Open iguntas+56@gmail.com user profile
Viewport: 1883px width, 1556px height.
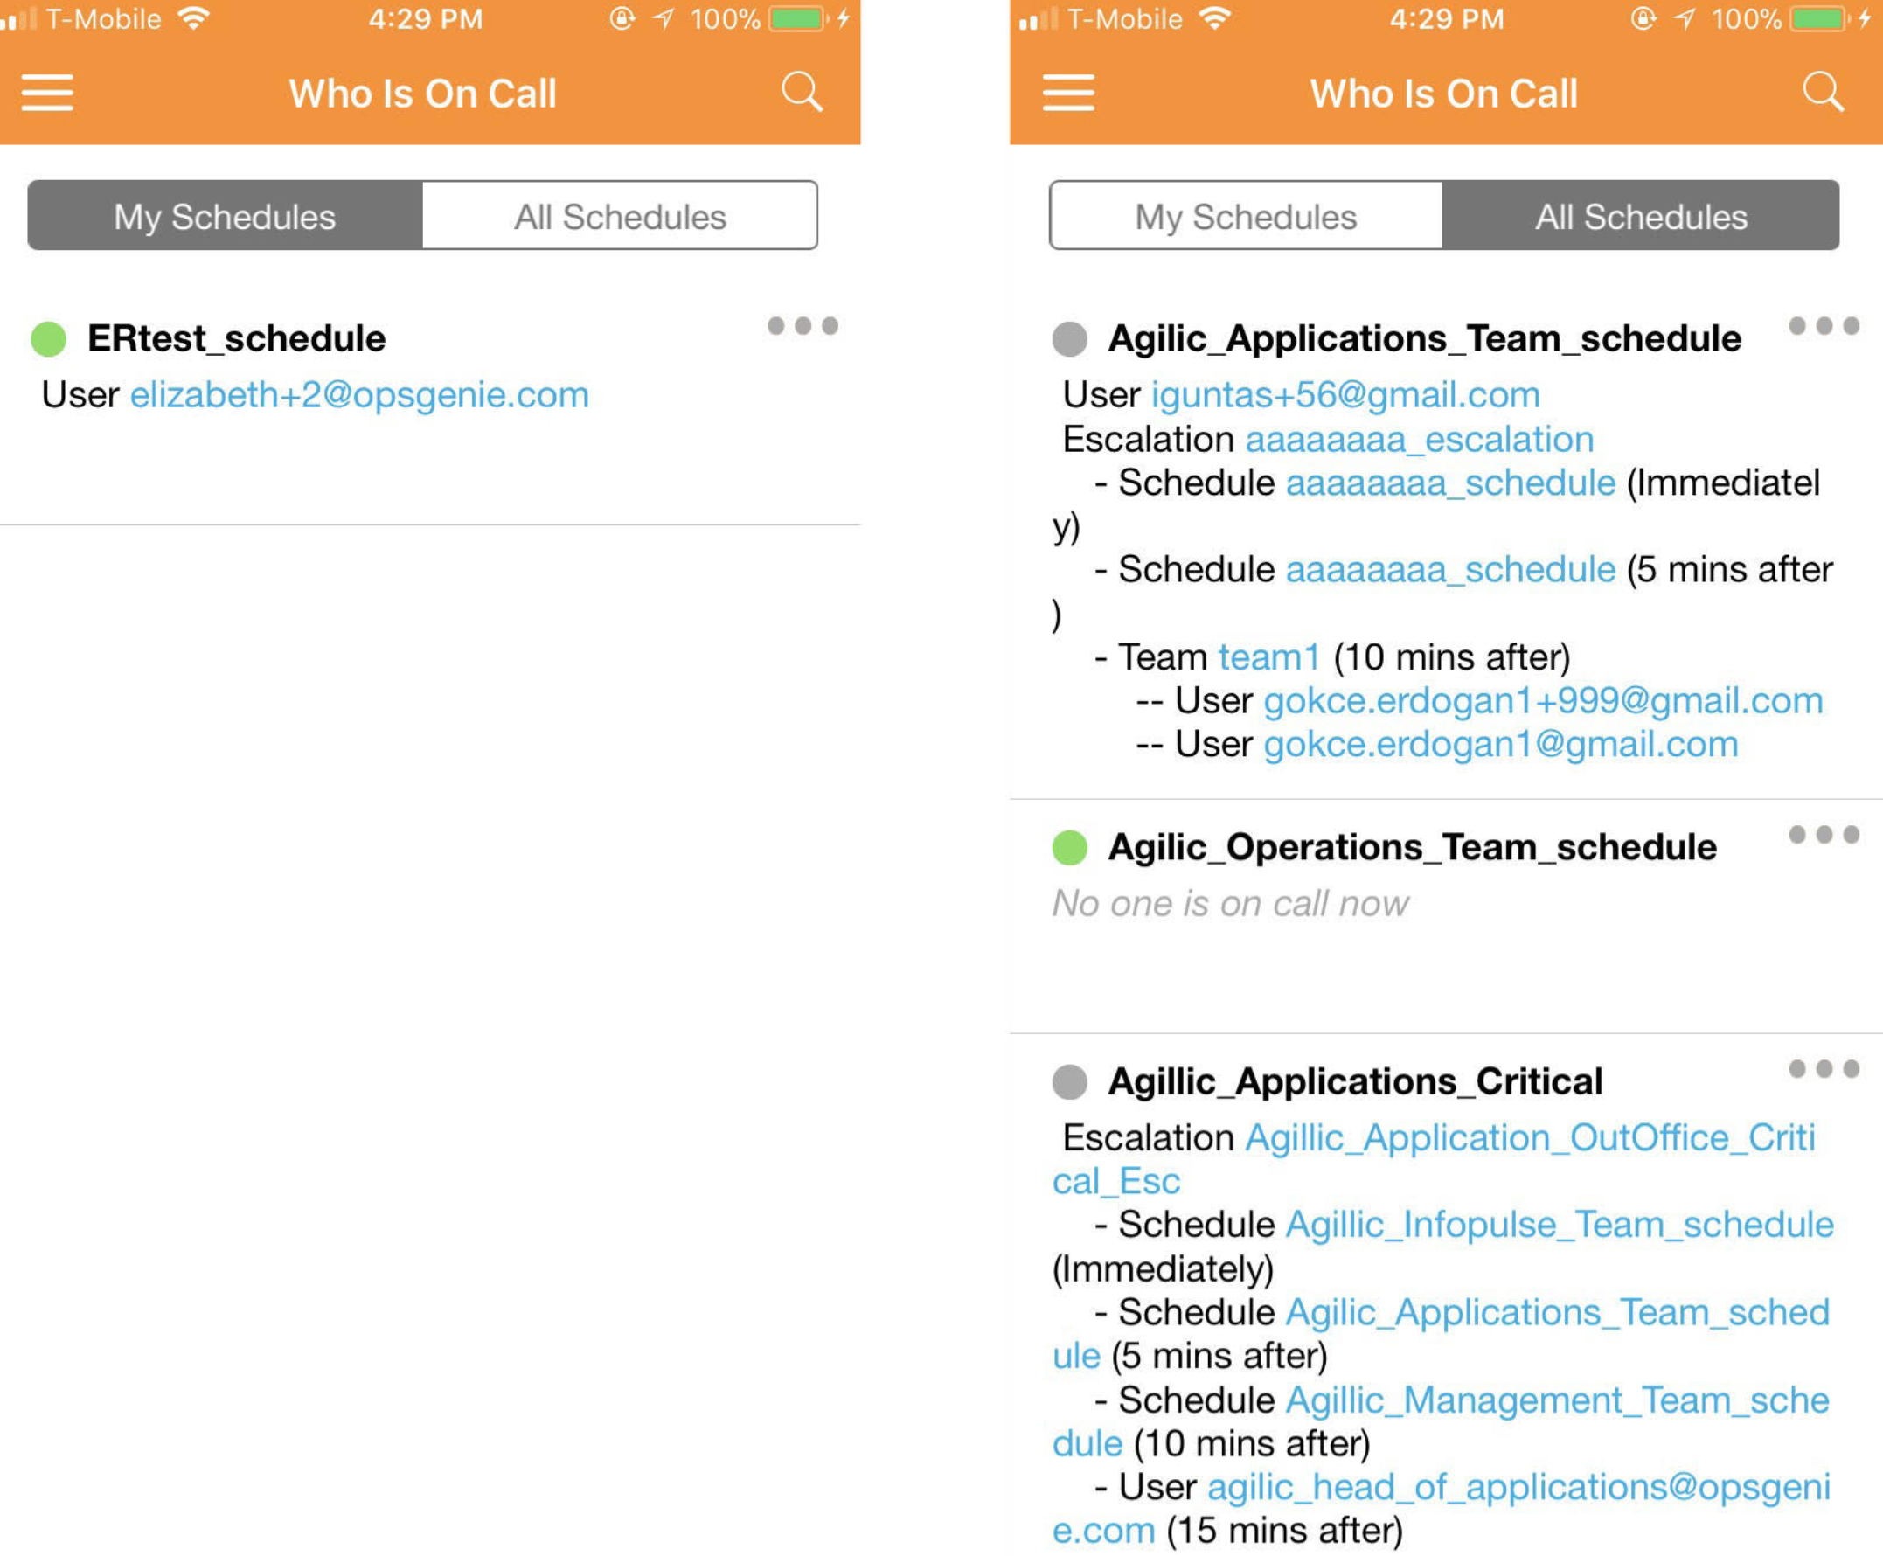1345,392
